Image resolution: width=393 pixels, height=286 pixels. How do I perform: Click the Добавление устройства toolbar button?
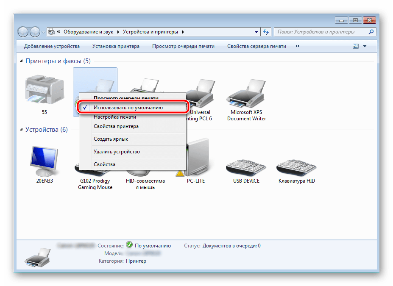click(52, 46)
